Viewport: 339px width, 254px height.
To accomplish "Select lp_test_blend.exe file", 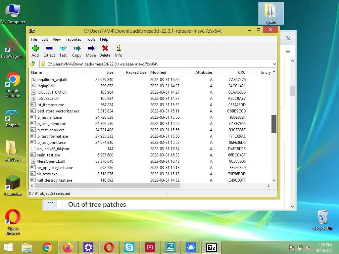I will pos(51,124).
